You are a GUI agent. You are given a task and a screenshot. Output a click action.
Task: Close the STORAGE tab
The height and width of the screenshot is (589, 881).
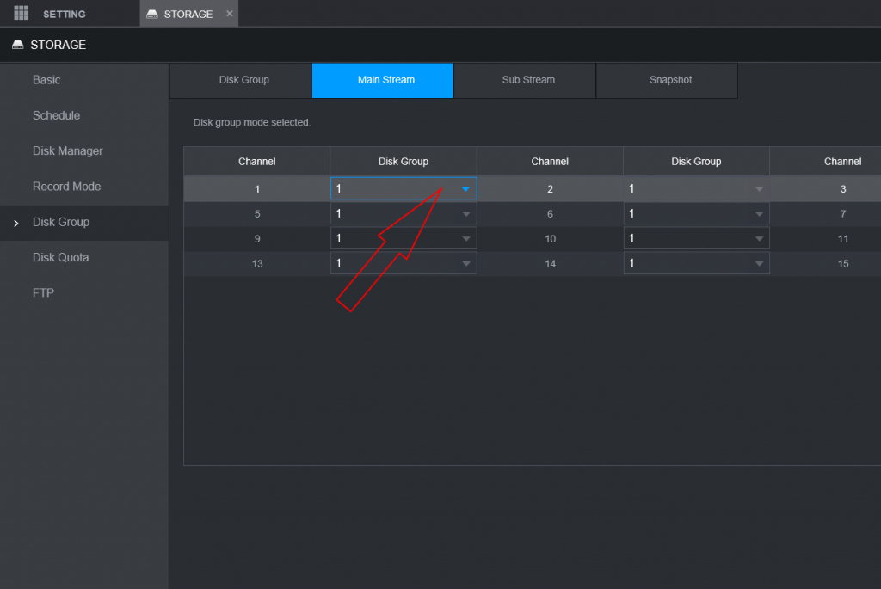(x=230, y=14)
